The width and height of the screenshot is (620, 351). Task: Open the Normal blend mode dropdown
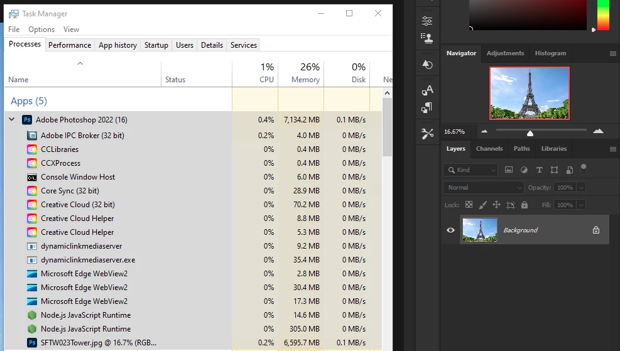484,187
